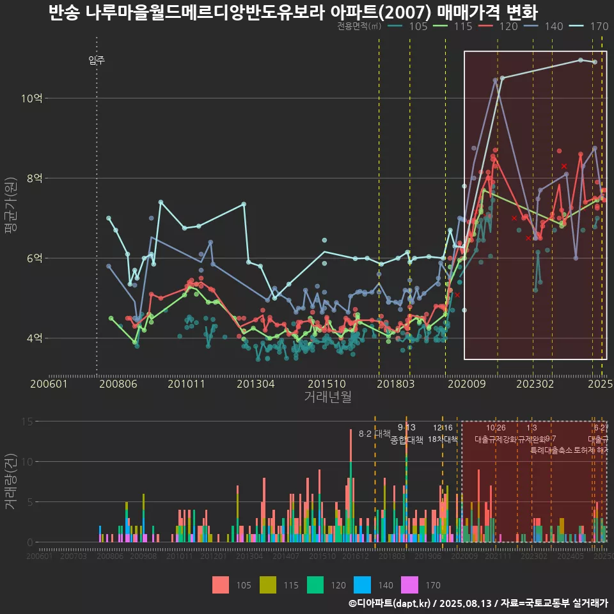Click 202111 on the volume chart x-axis
Screen dimensions: 614x614
click(498, 556)
